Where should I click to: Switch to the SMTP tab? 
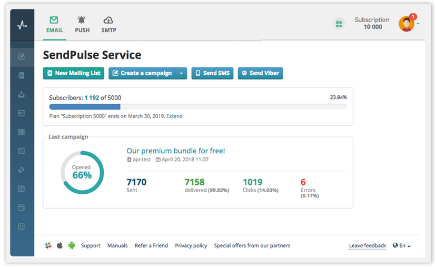(108, 25)
